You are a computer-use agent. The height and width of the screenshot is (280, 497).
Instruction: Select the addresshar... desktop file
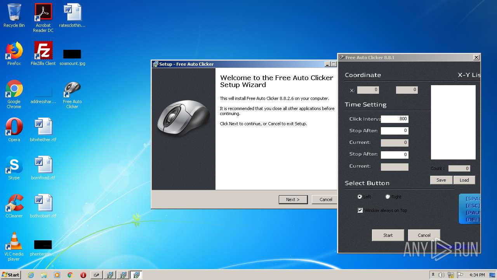(43, 96)
